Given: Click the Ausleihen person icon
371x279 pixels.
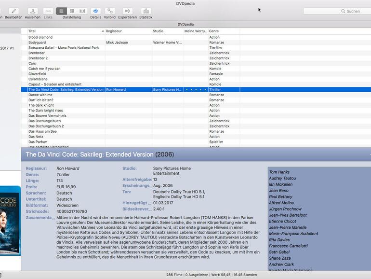Looking at the screenshot, I should point(33,11).
